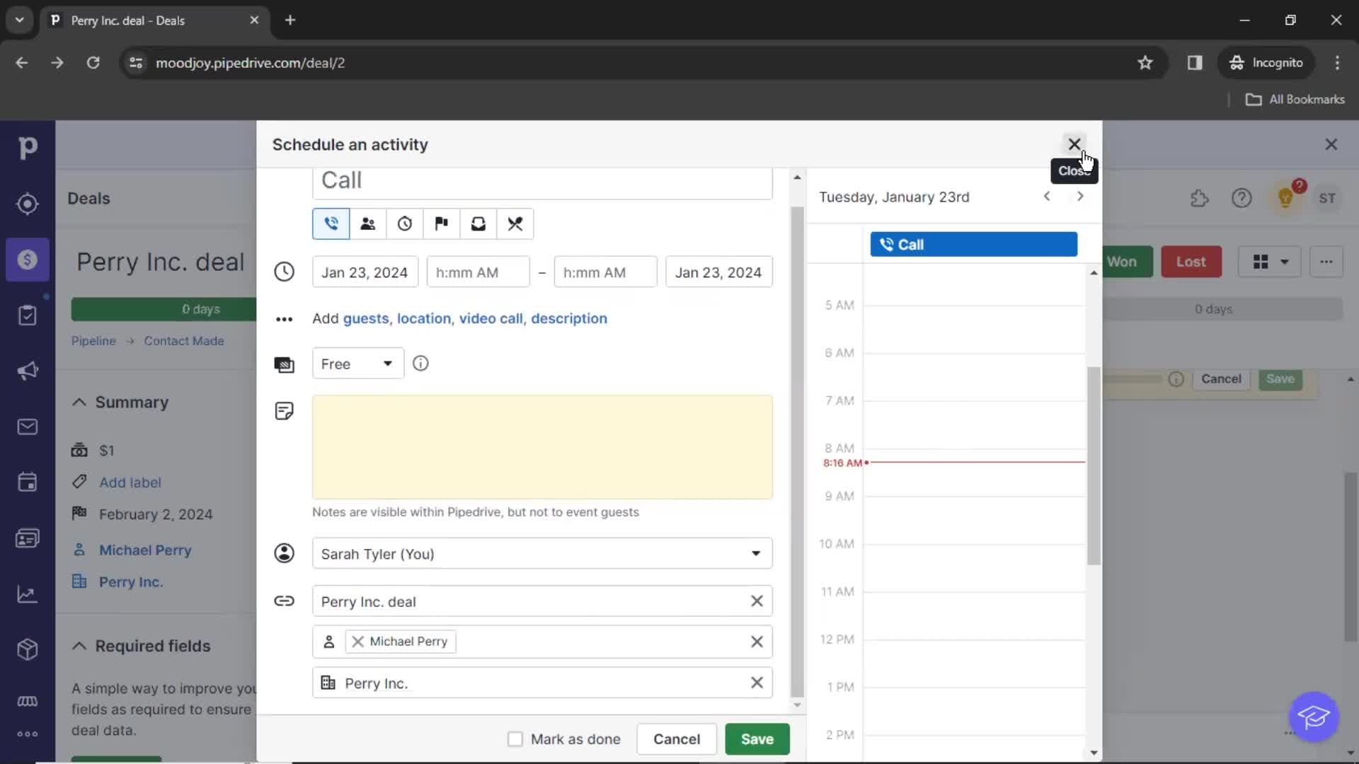Toggle the Mark as done checkbox
Image resolution: width=1359 pixels, height=764 pixels.
[x=515, y=739]
